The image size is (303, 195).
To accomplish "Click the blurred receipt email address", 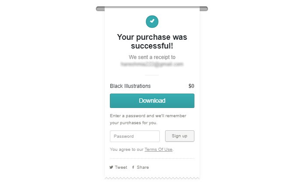I will point(152,64).
